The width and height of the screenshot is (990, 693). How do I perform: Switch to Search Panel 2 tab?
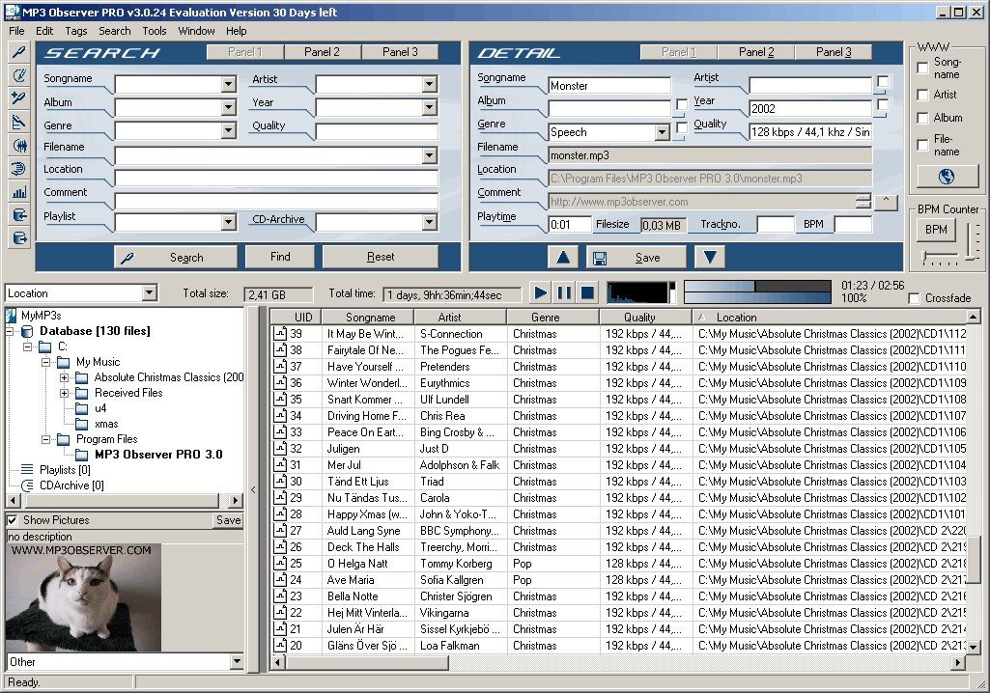[322, 52]
